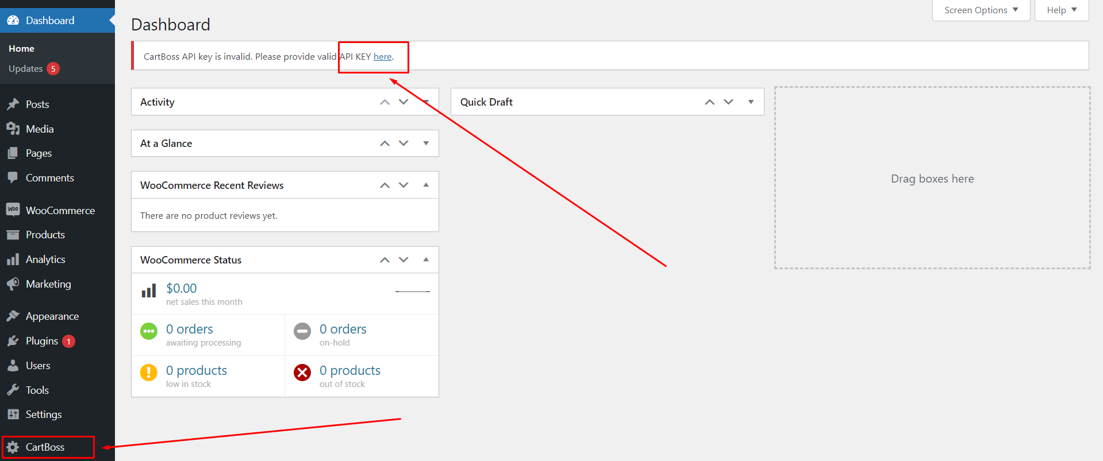Follow the 'here' API key link
The width and height of the screenshot is (1103, 461).
click(382, 57)
